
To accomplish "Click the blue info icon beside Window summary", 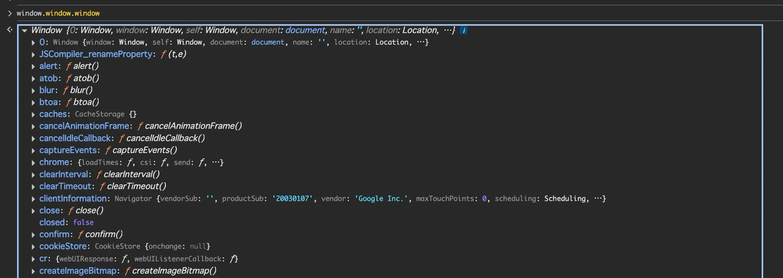I will click(463, 30).
